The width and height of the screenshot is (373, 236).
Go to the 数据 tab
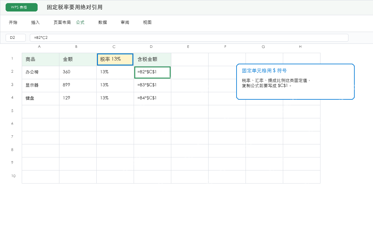[103, 22]
